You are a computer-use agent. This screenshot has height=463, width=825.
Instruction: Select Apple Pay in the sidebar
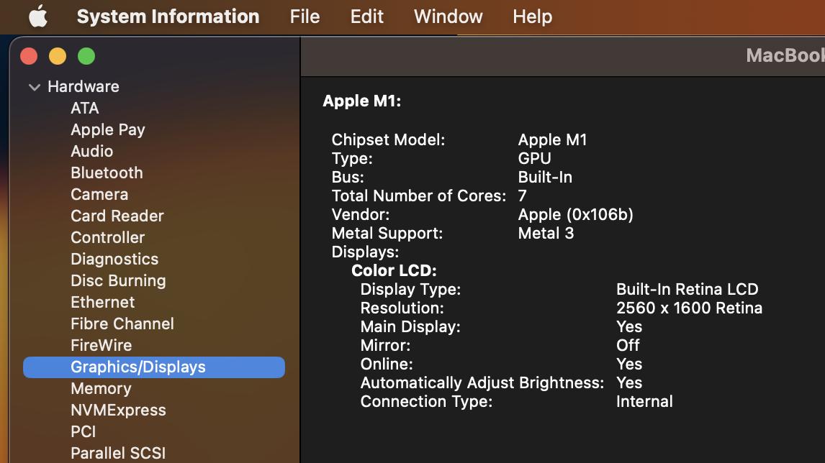click(108, 129)
